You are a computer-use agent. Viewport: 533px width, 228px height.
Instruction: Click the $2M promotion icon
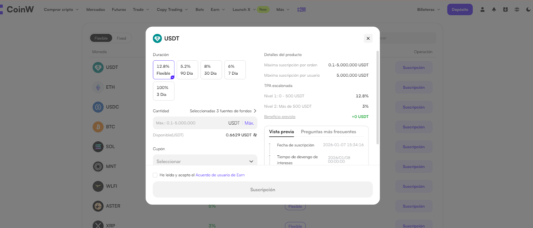pyautogui.click(x=301, y=10)
